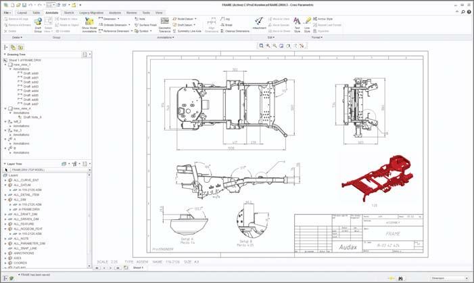Open the Model Datum dropdown
This screenshot has width=474, height=283.
pyautogui.click(x=195, y=19)
